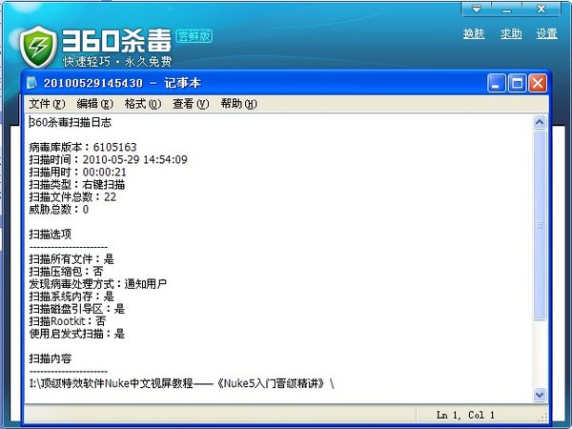This screenshot has height=429, width=572.
Task: Click the Notepad title bar document icon
Action: pos(32,83)
